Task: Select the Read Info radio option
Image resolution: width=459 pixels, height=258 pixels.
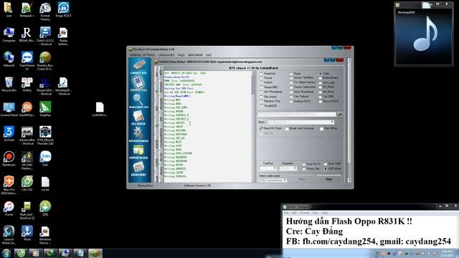Action: click(268, 74)
